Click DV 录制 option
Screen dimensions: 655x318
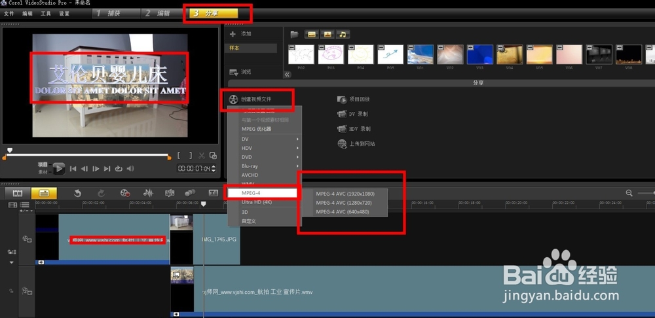pyautogui.click(x=352, y=114)
